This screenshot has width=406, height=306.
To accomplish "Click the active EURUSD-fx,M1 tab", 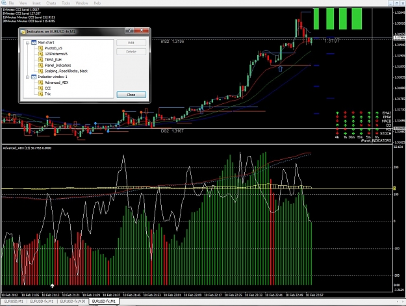I will (104, 301).
